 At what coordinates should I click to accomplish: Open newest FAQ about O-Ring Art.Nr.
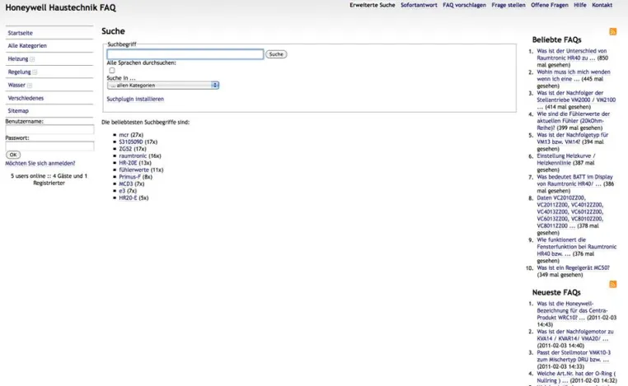(x=576, y=377)
